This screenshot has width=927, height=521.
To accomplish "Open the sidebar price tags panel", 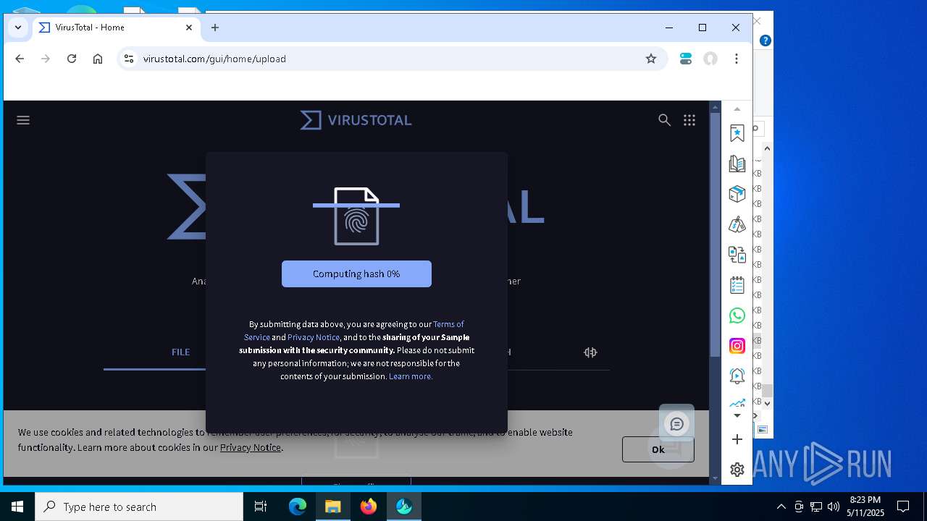I will 737,224.
